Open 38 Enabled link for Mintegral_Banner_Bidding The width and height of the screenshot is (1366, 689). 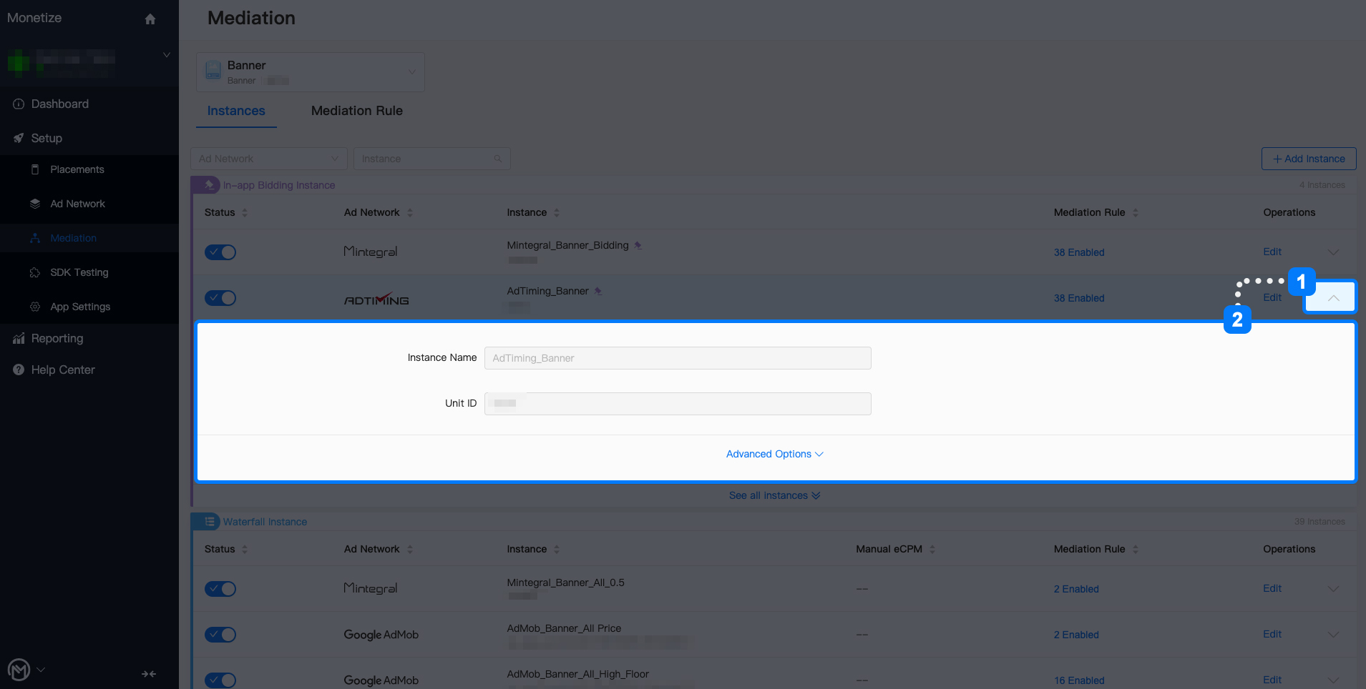1079,252
